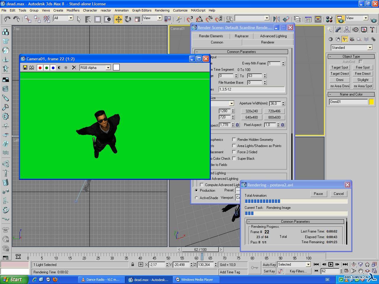Click the Target Spot light button

[340, 67]
